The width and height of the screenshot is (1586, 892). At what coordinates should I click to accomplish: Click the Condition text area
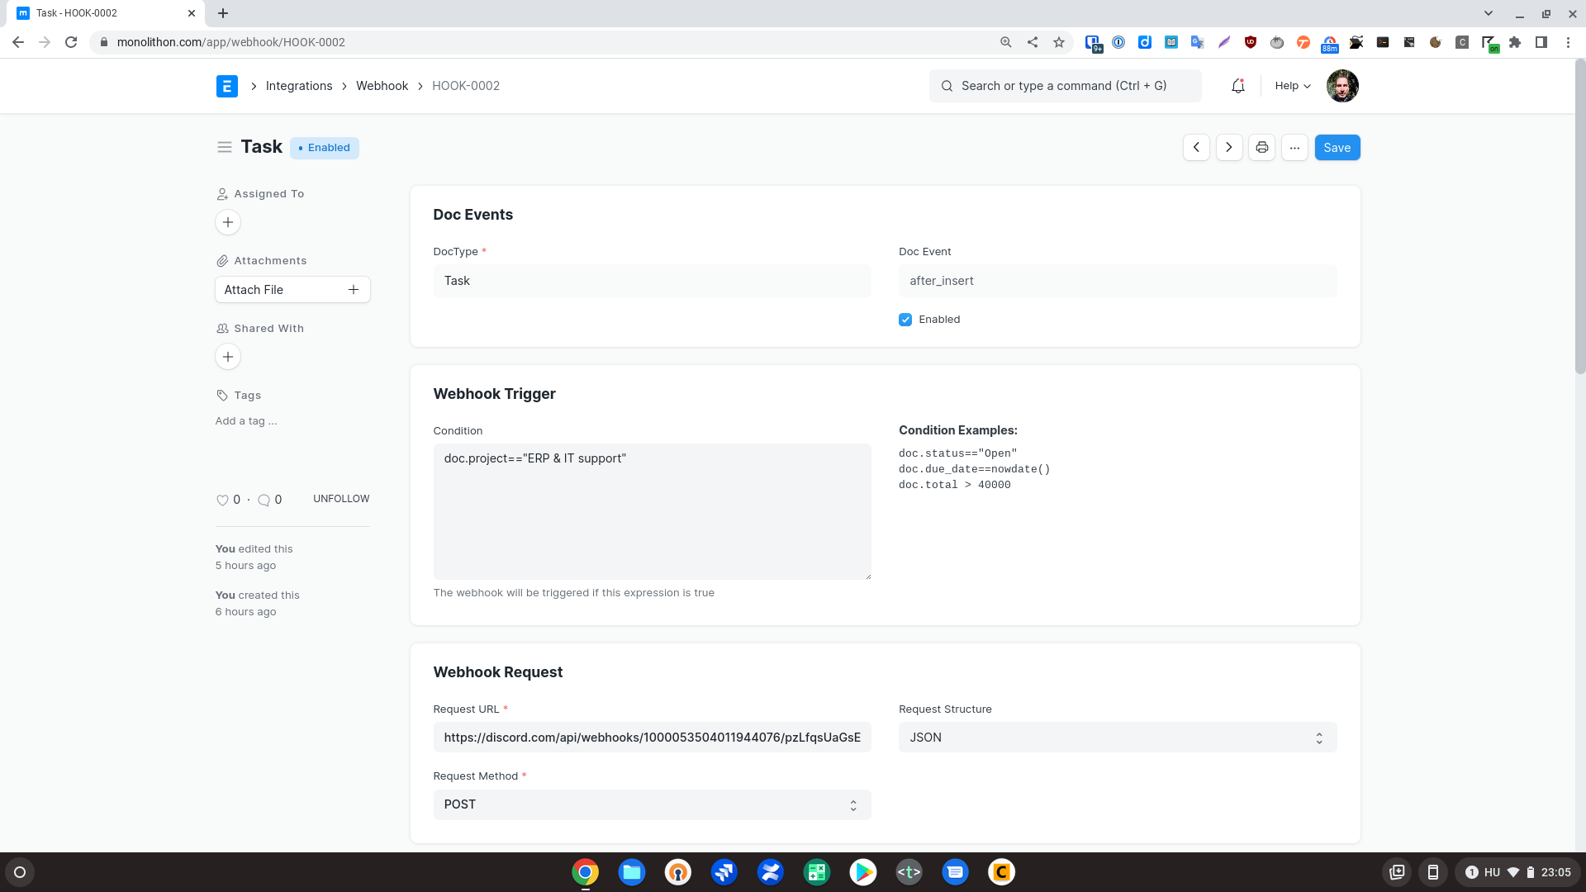point(652,511)
